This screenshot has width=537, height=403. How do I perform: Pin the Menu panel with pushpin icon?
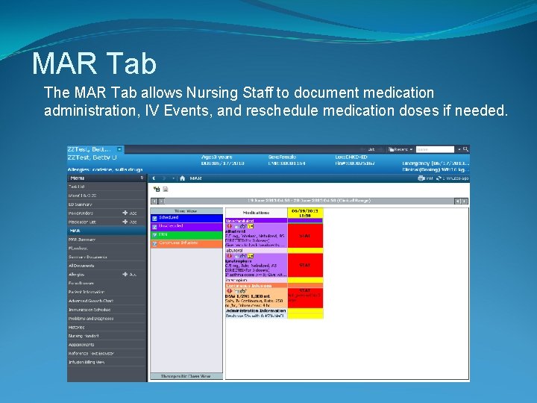pos(142,178)
